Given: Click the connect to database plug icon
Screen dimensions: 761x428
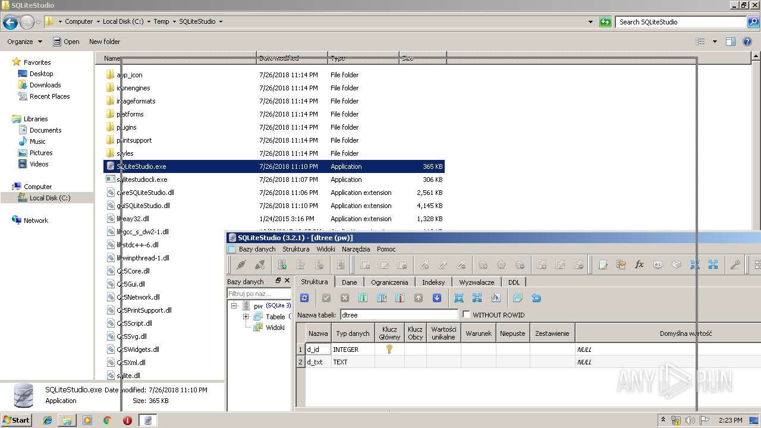Looking at the screenshot, I should 241,265.
